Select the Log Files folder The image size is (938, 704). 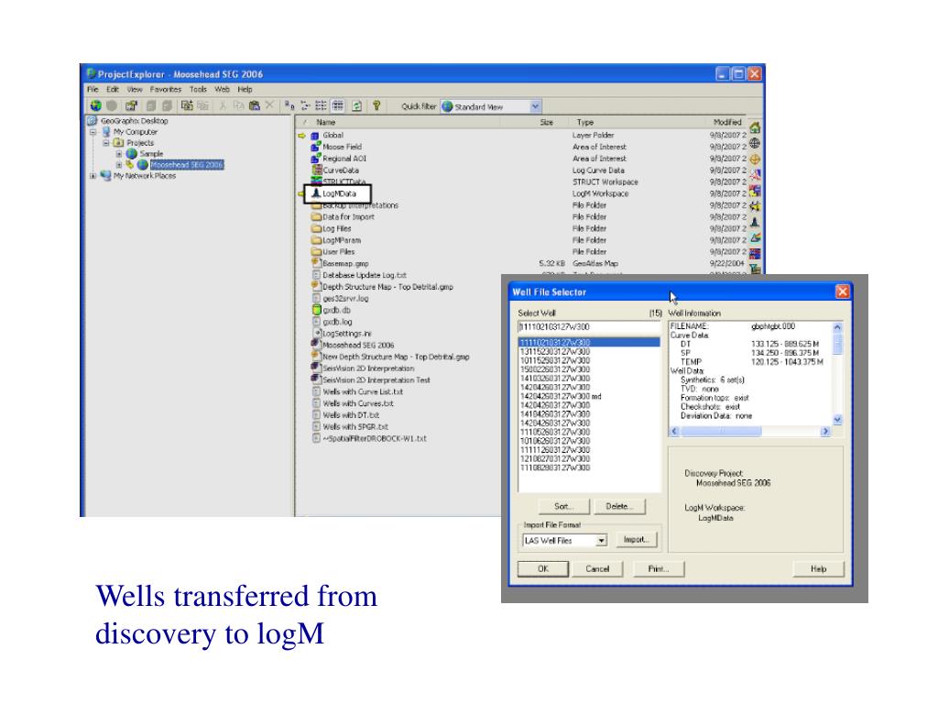(x=337, y=228)
